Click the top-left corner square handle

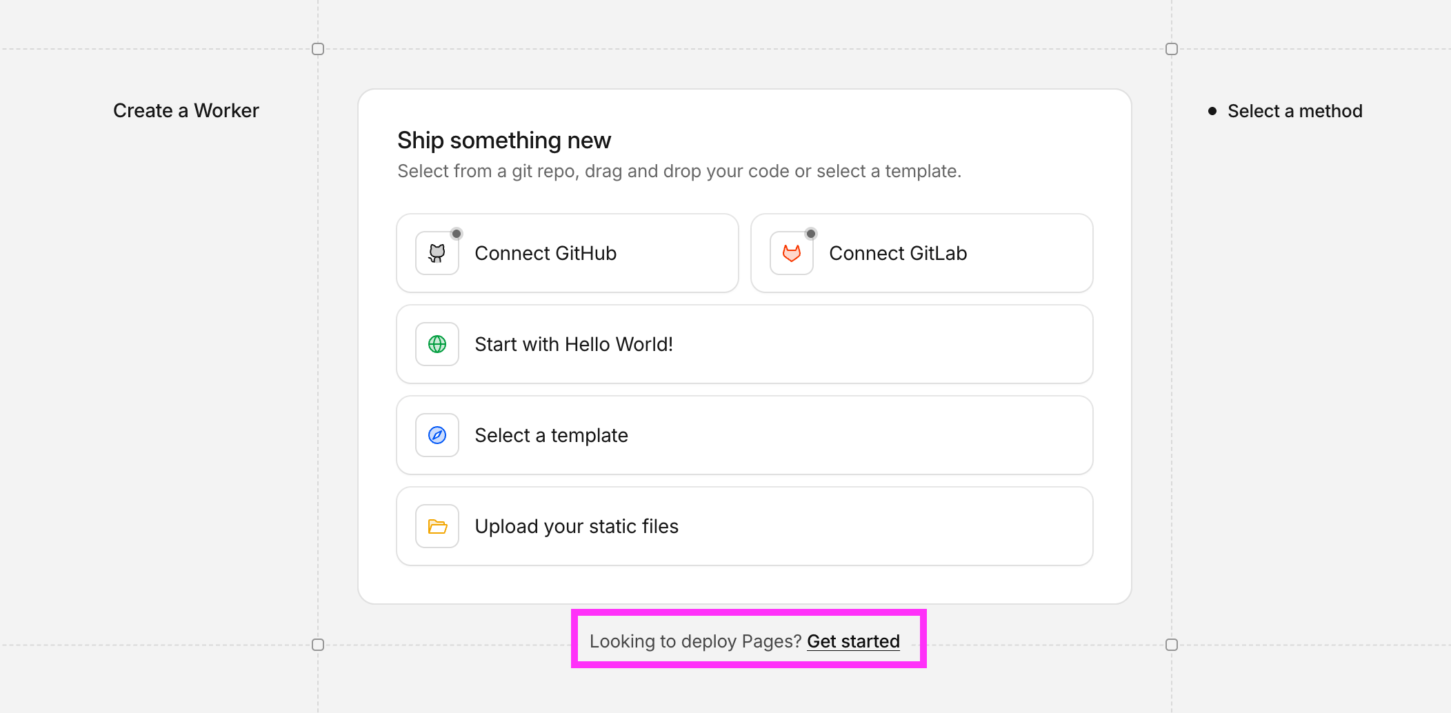[x=318, y=49]
